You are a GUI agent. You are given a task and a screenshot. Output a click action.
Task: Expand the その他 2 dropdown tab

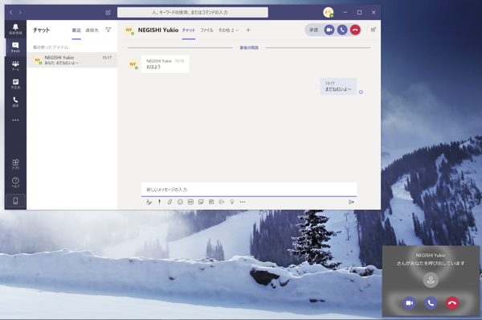click(x=228, y=31)
